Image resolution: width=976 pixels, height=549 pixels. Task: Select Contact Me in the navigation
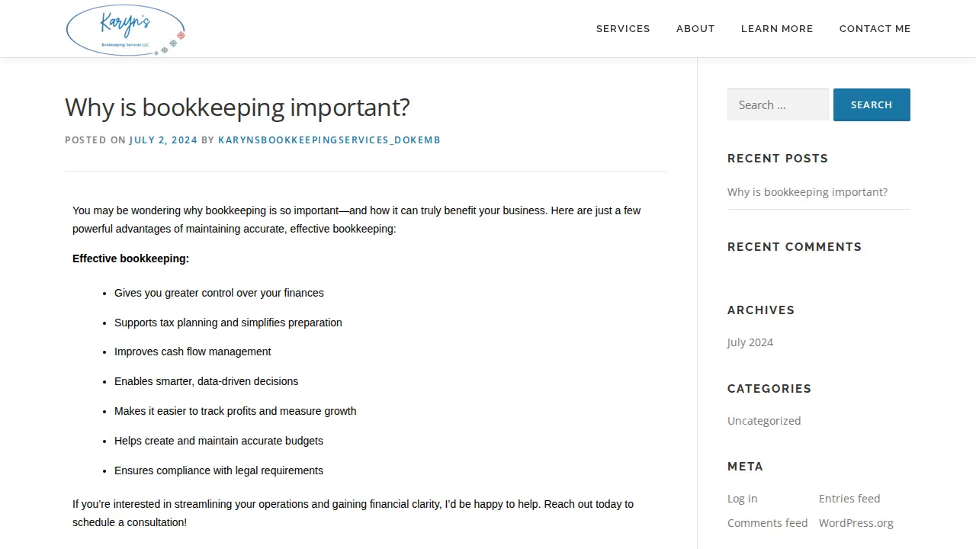click(875, 28)
